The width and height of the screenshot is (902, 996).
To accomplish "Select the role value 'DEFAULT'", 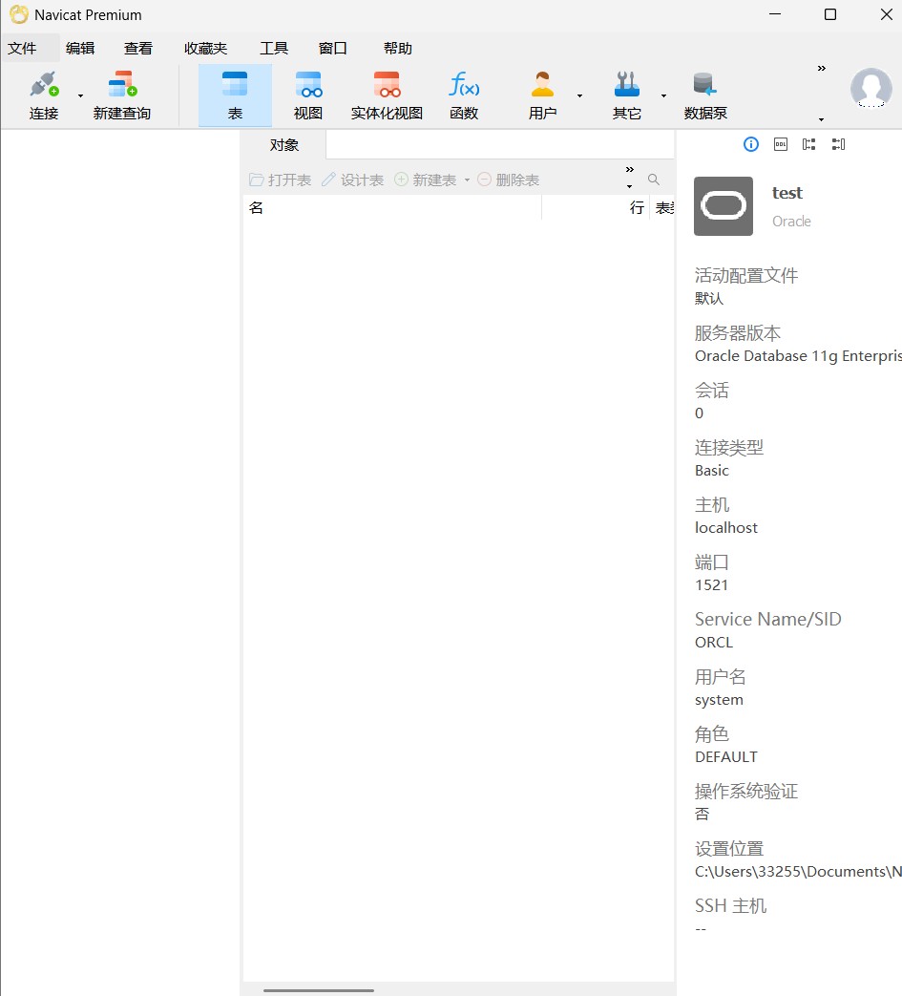I will click(x=726, y=757).
